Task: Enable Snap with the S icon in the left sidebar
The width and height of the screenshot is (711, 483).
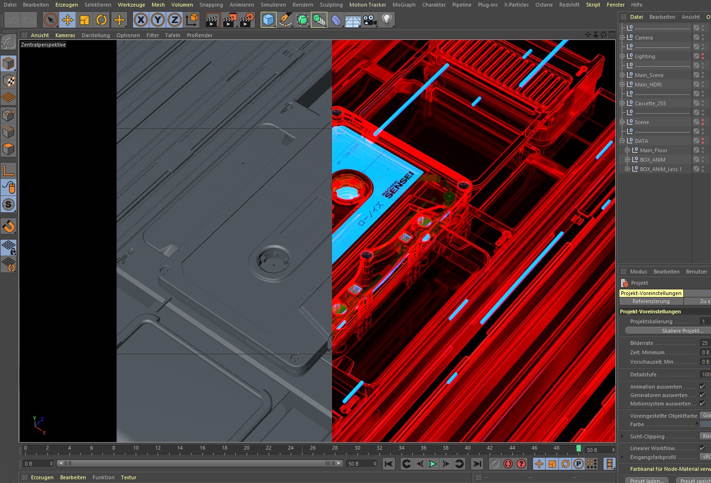Action: [x=8, y=204]
